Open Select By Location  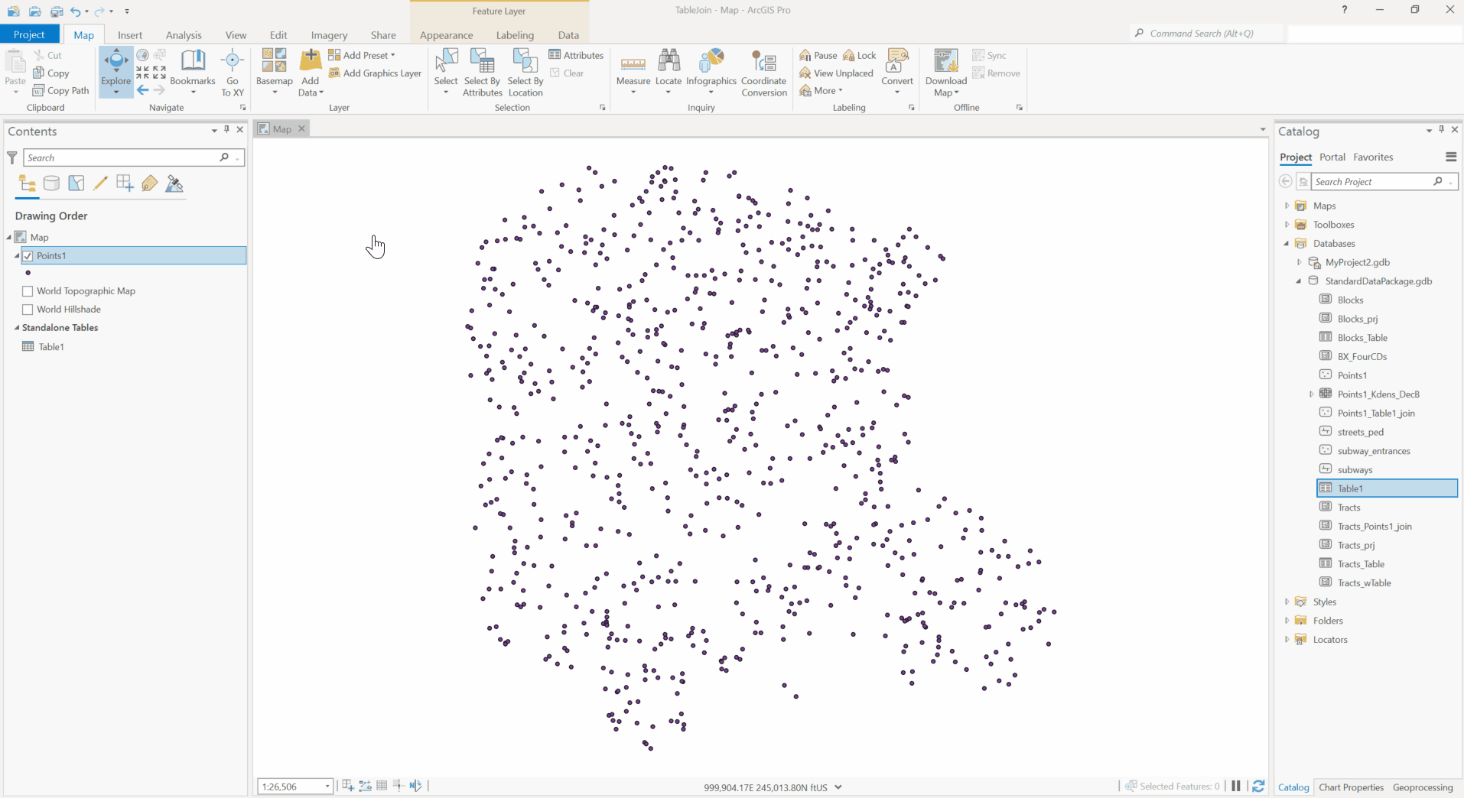click(525, 72)
